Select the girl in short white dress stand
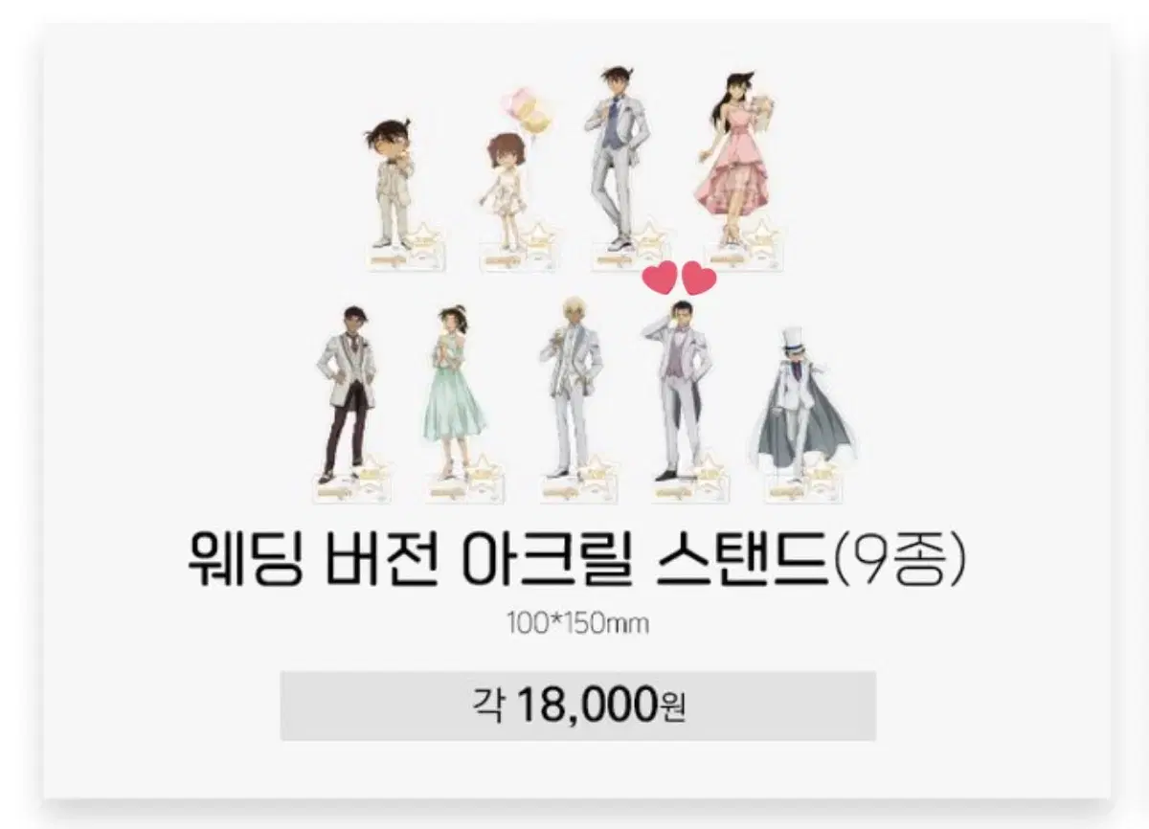The image size is (1149, 829). [507, 200]
